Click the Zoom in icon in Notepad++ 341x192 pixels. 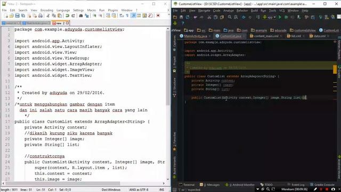[94, 15]
